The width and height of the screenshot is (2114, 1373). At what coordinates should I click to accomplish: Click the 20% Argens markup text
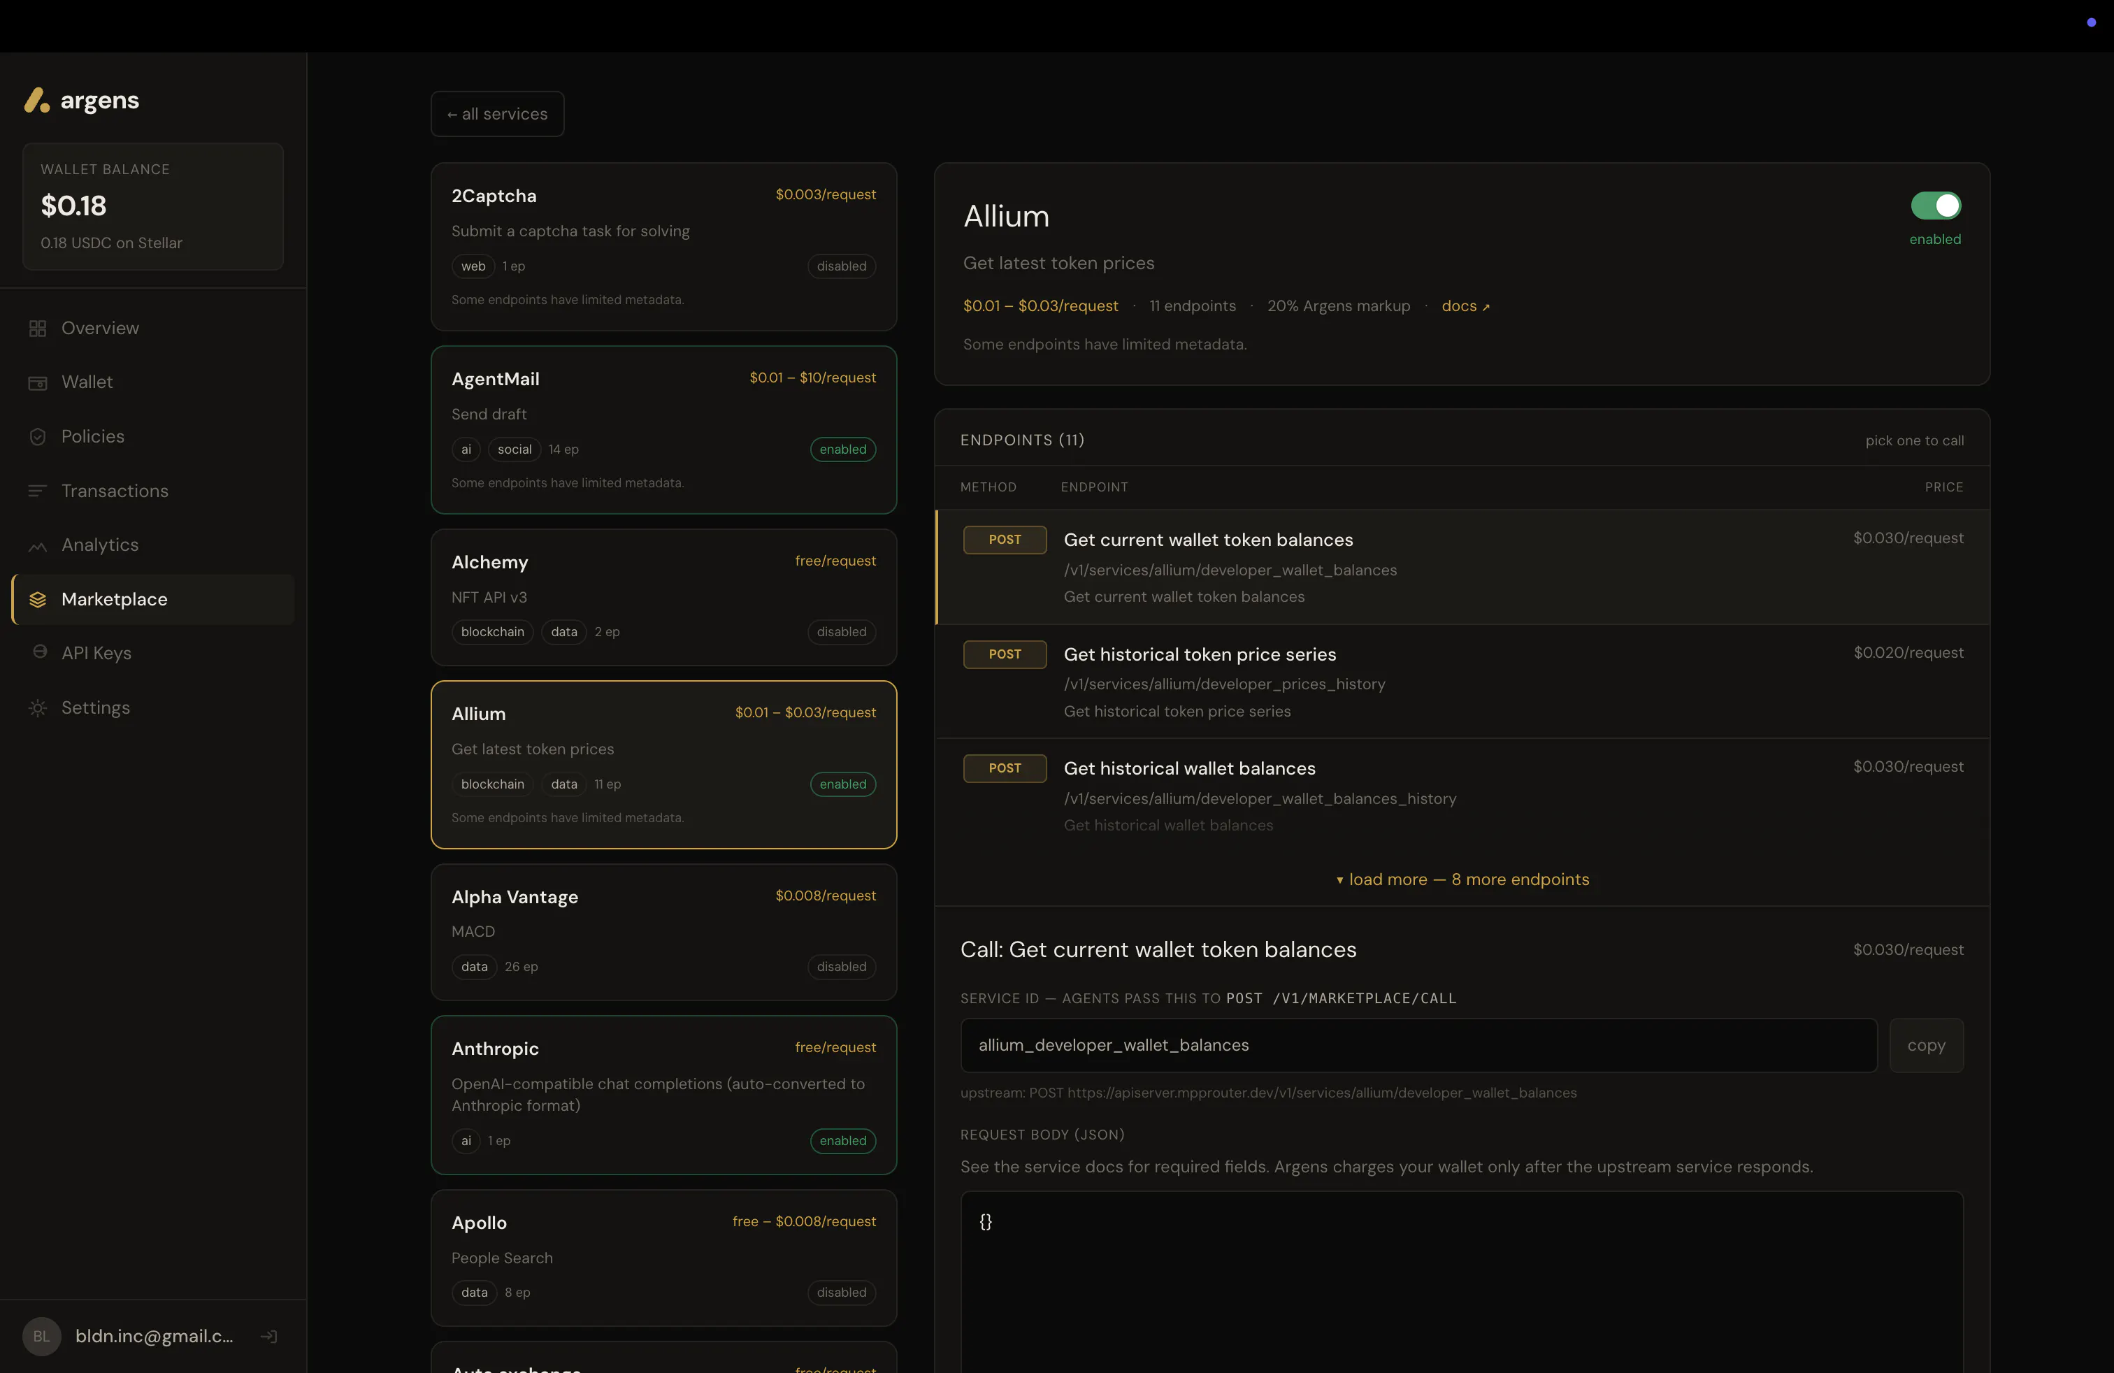tap(1339, 305)
